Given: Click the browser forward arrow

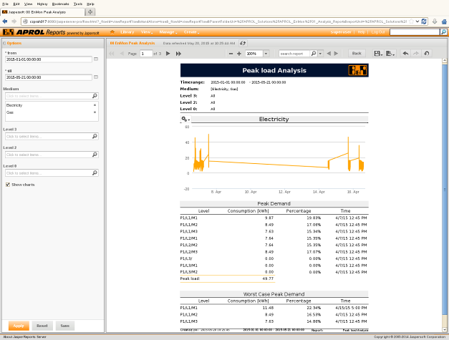Looking at the screenshot, I should (x=14, y=21).
